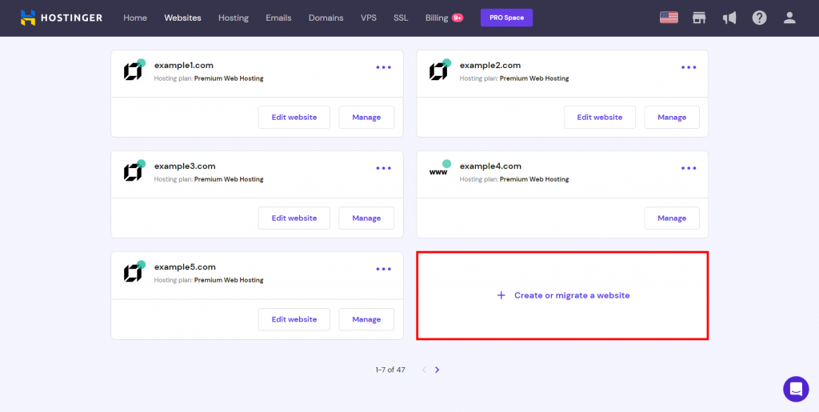
Task: Go to next page of websites
Action: tap(437, 370)
